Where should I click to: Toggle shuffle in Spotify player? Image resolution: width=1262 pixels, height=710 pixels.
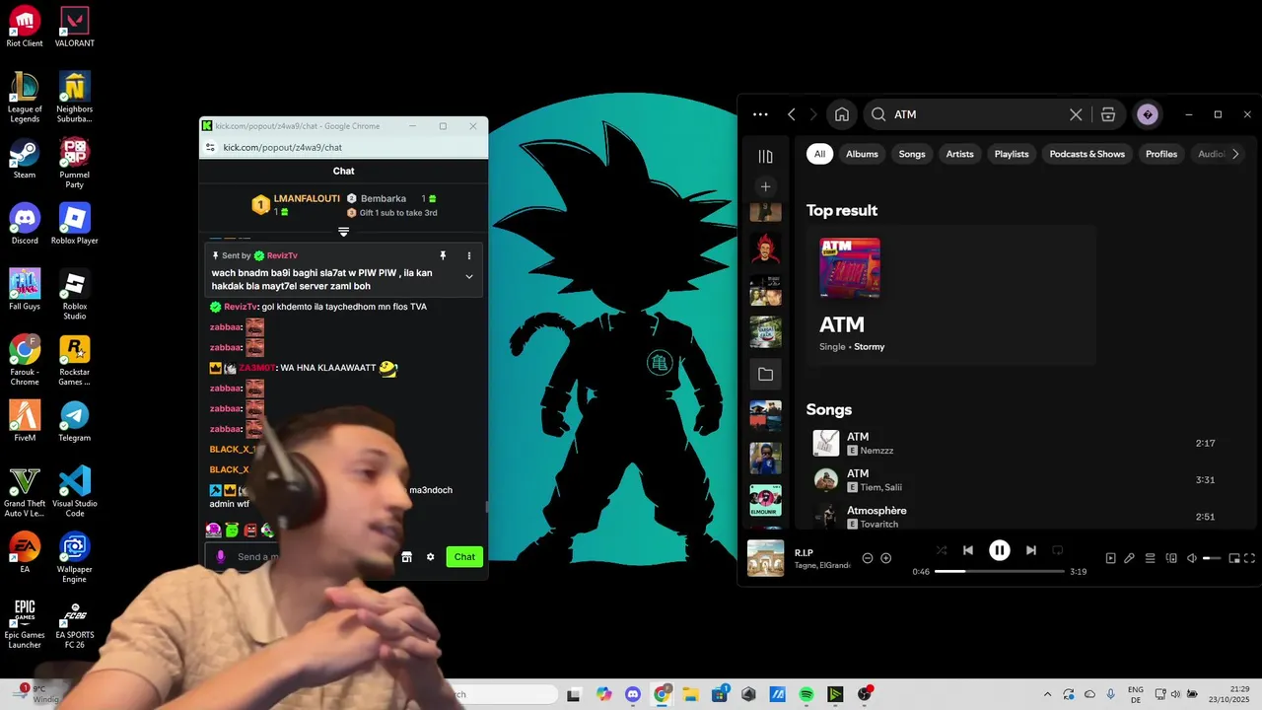(941, 550)
